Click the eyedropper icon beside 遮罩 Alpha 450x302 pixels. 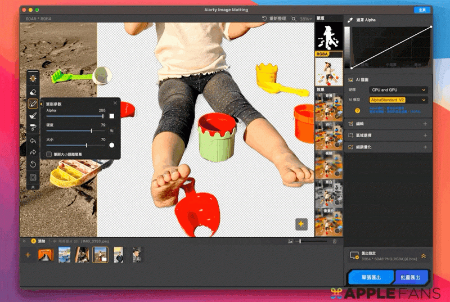(350, 20)
